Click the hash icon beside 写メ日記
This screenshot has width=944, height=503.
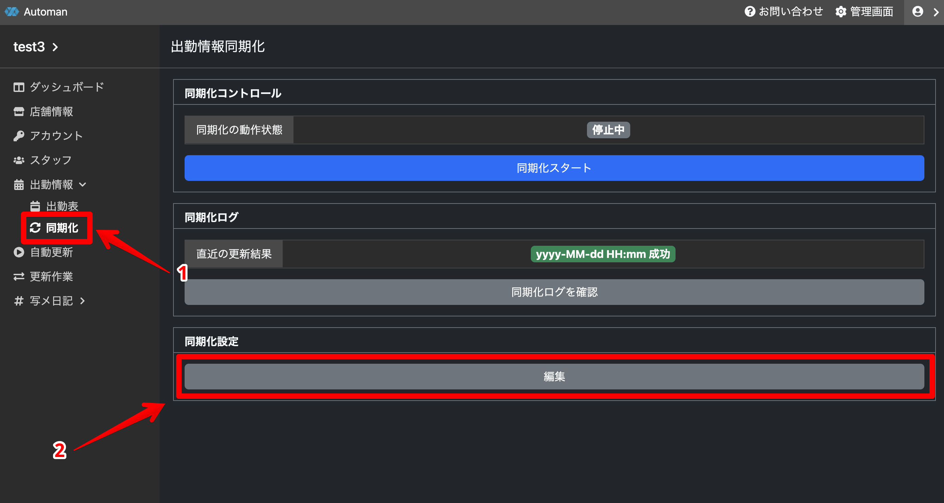tap(19, 301)
